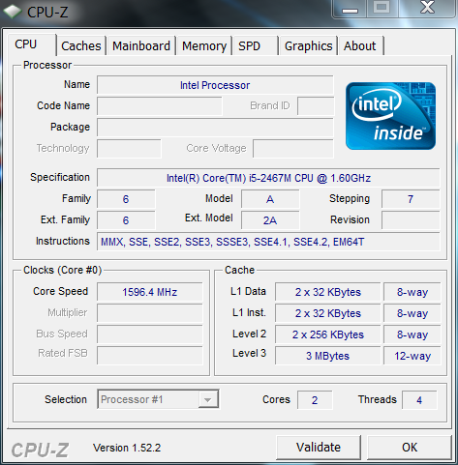458x465 pixels.
Task: Click the empty Package field
Action: pos(215,128)
